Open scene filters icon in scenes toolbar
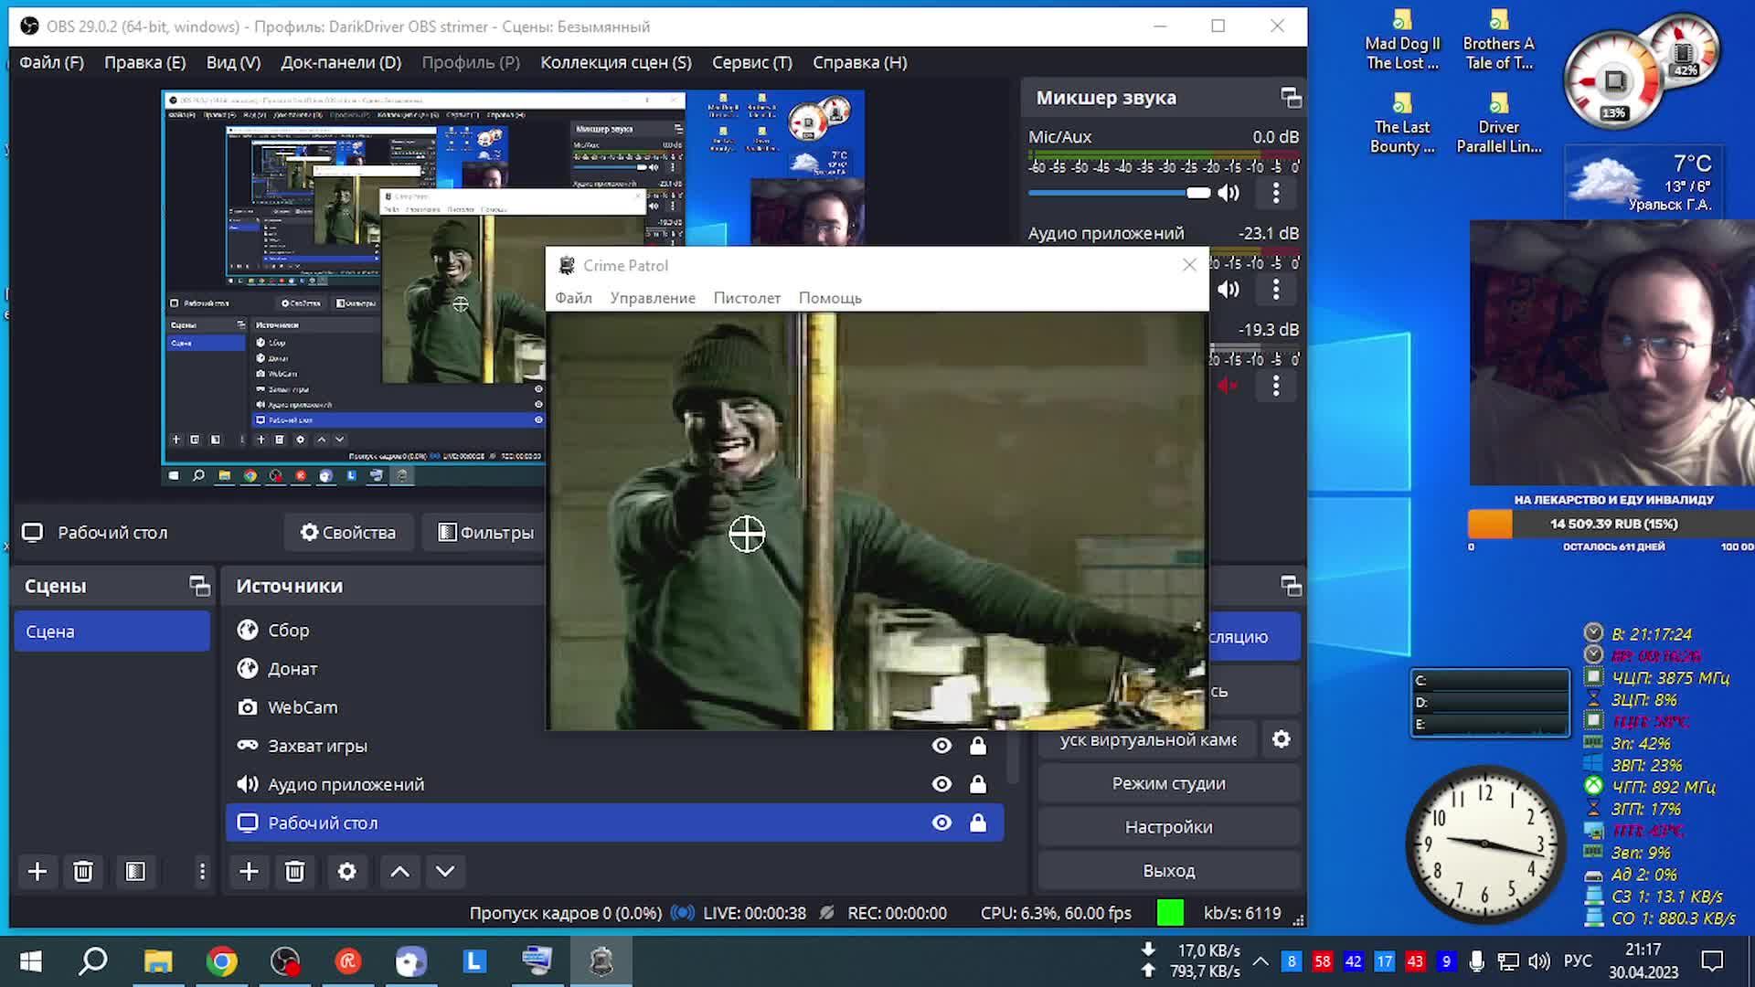The height and width of the screenshot is (987, 1755). click(135, 872)
